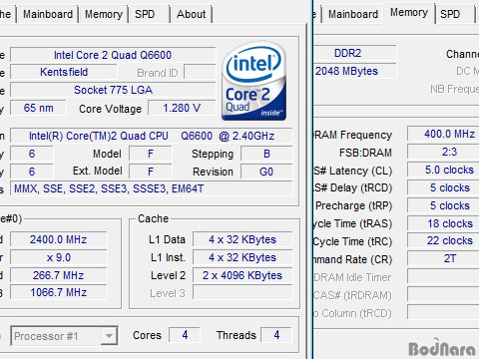Click the FSB:DRAM ratio 2:3 field
The width and height of the screenshot is (479, 359).
(x=443, y=152)
